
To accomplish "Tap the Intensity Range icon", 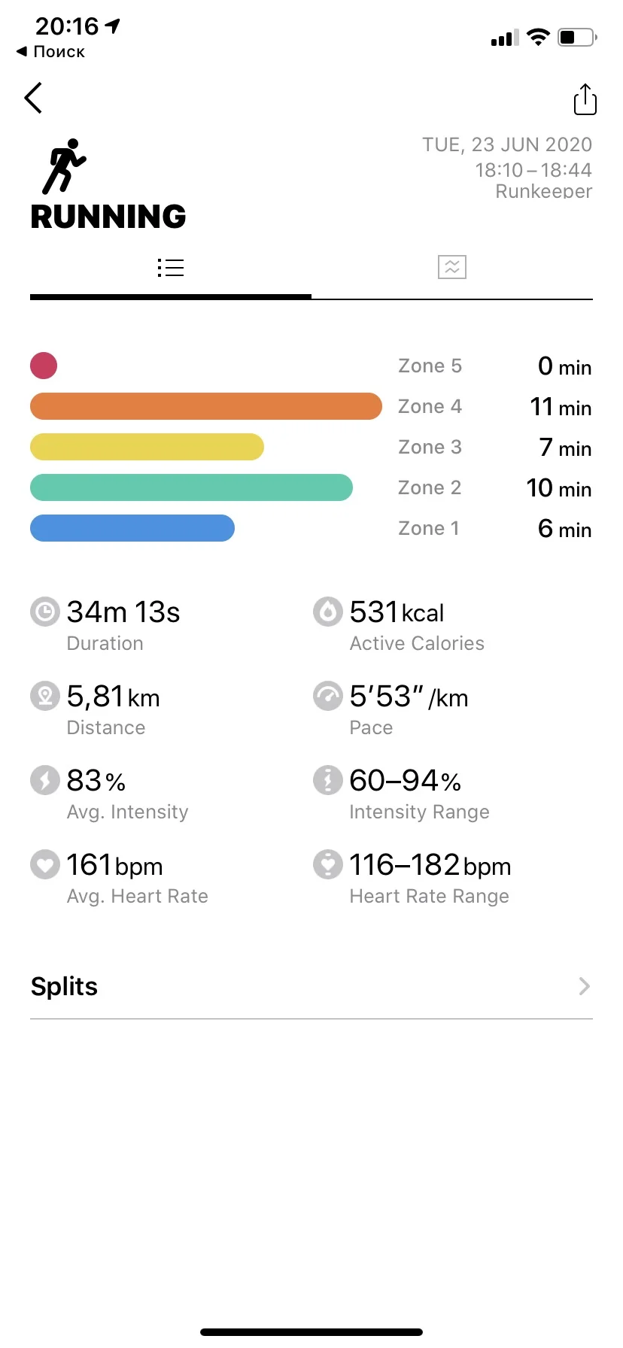I will pyautogui.click(x=328, y=780).
